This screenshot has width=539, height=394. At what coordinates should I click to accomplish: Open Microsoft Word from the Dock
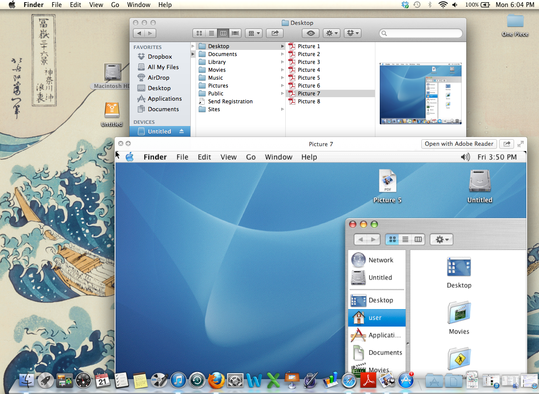[x=254, y=380]
